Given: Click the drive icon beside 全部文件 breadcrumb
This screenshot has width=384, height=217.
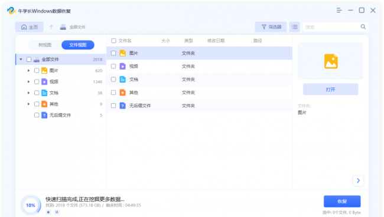Looking at the screenshot, I should [63, 27].
